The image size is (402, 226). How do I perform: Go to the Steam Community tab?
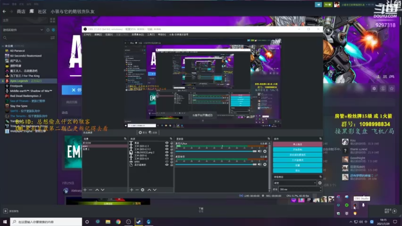(42, 12)
